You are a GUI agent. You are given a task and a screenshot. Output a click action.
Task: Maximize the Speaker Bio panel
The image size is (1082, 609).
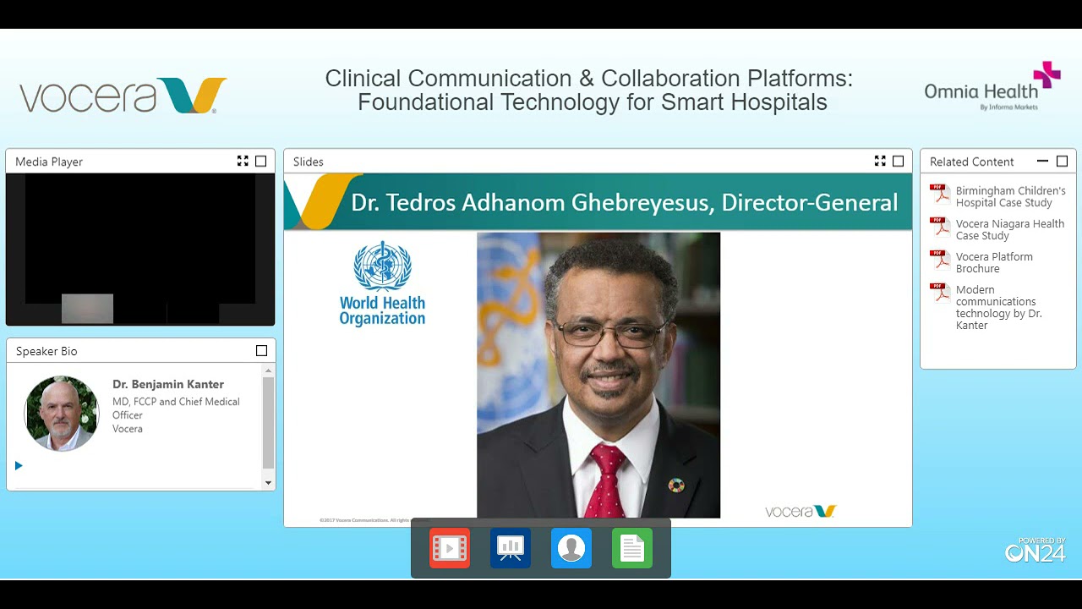[261, 350]
